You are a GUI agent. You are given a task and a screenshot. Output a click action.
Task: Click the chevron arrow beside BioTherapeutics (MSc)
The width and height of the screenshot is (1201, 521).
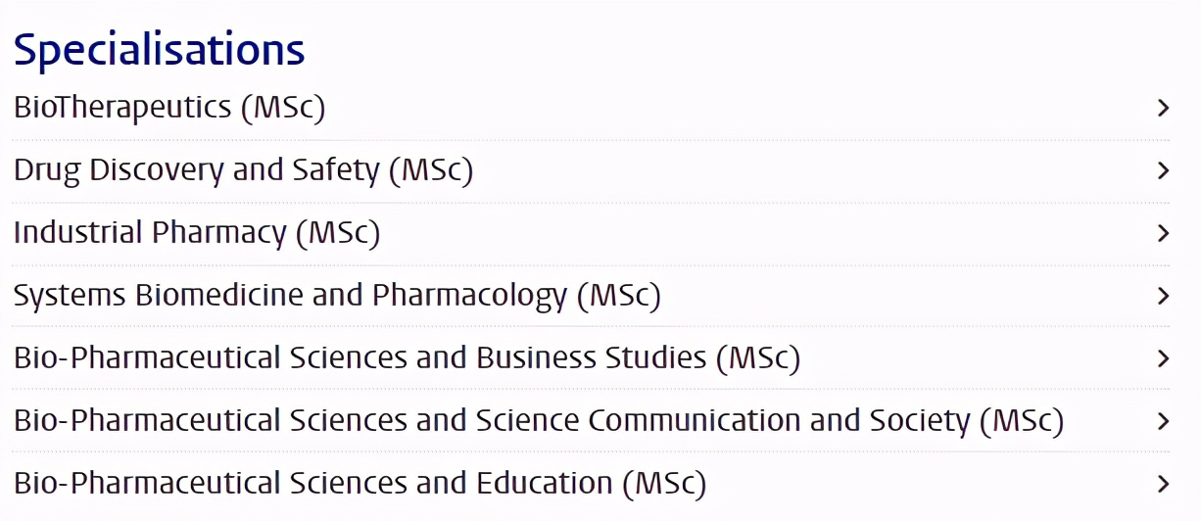pyautogui.click(x=1163, y=108)
